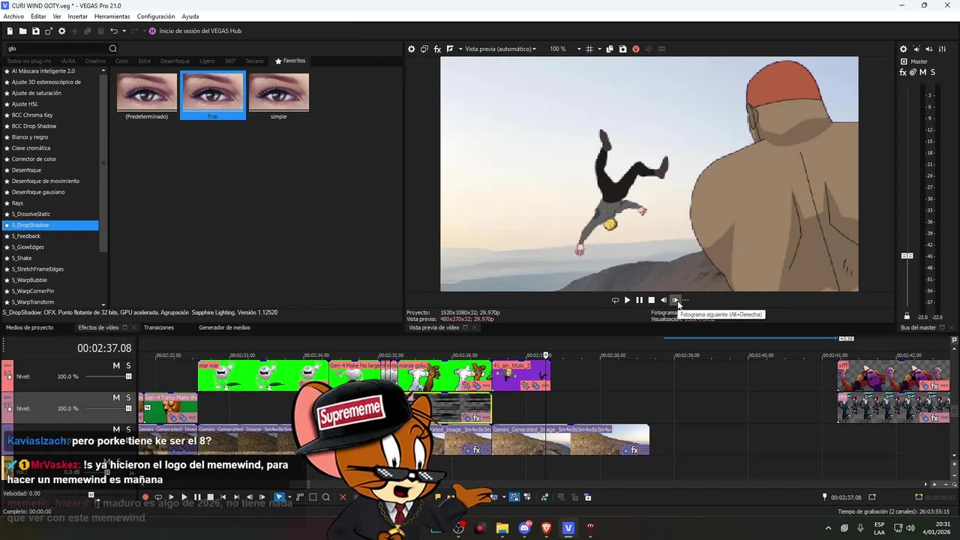
Task: Switch to the Favoritos plug-in tab
Action: [290, 61]
